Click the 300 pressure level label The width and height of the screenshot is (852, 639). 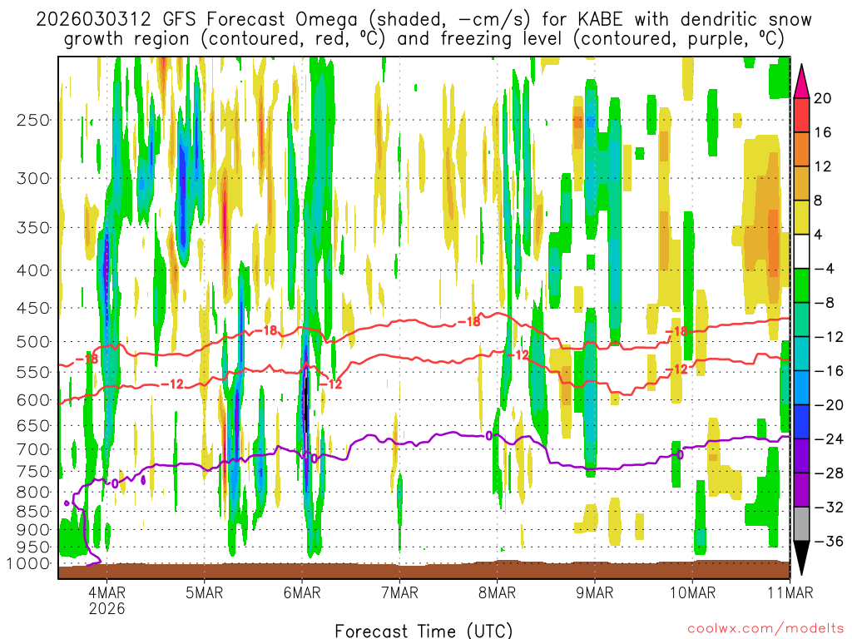click(33, 178)
